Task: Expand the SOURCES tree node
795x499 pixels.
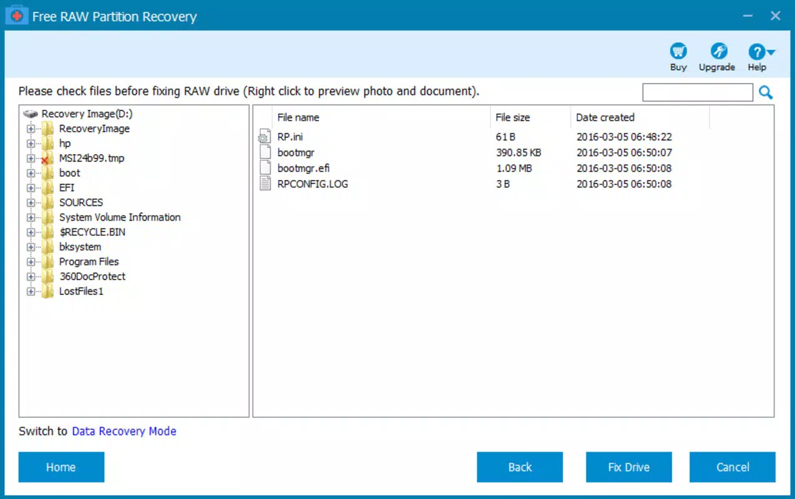Action: (x=31, y=203)
